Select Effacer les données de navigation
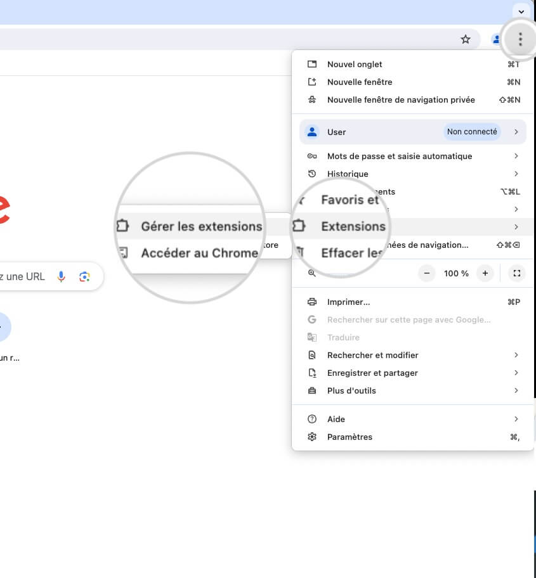Image resolution: width=536 pixels, height=578 pixels. [x=413, y=245]
